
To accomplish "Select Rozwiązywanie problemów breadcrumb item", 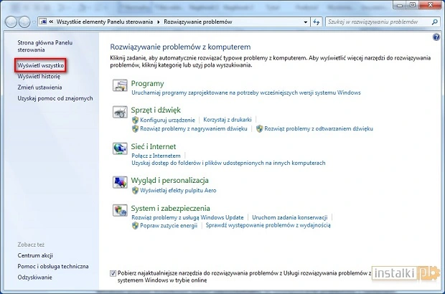I will click(197, 22).
